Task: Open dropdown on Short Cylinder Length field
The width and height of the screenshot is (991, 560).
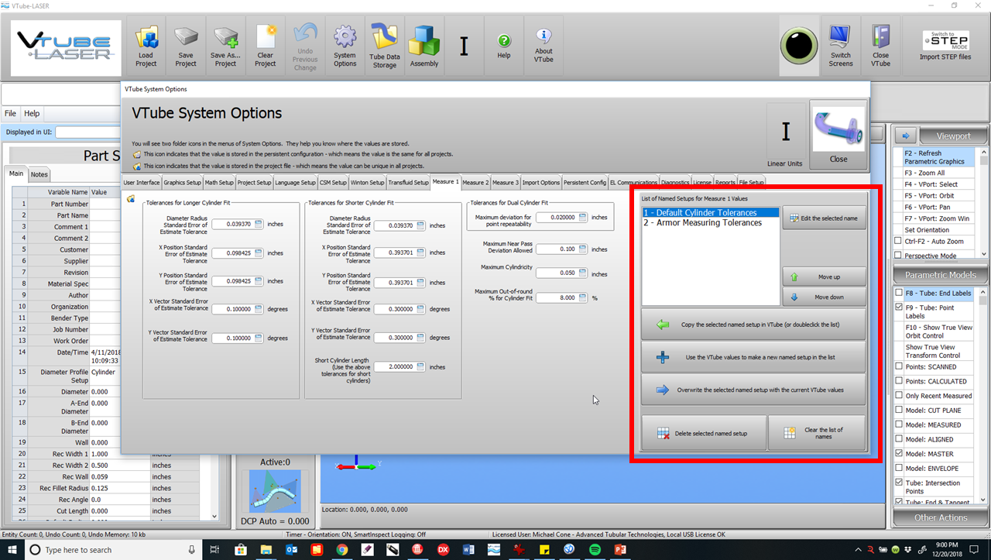Action: click(421, 367)
